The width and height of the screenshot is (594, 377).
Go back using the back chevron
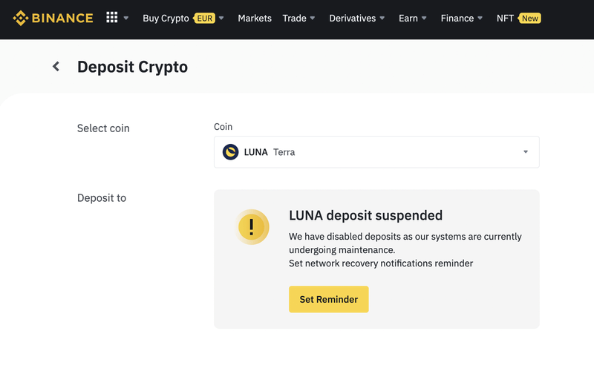[x=56, y=67]
